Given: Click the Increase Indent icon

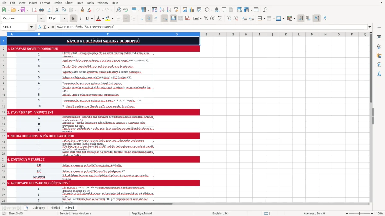Looking at the screenshot, I should 244,19.
